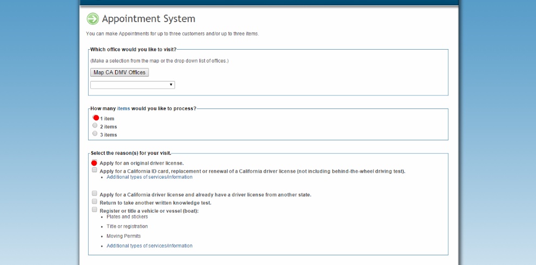Toggle "Register or title a vehicle or vessel" checkbox
Screen dimensions: 536x265
coord(95,210)
